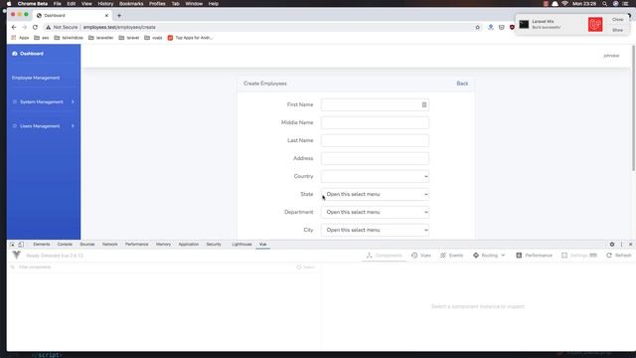Open DevTools settings gear
Image resolution: width=636 pixels, height=358 pixels.
click(612, 245)
